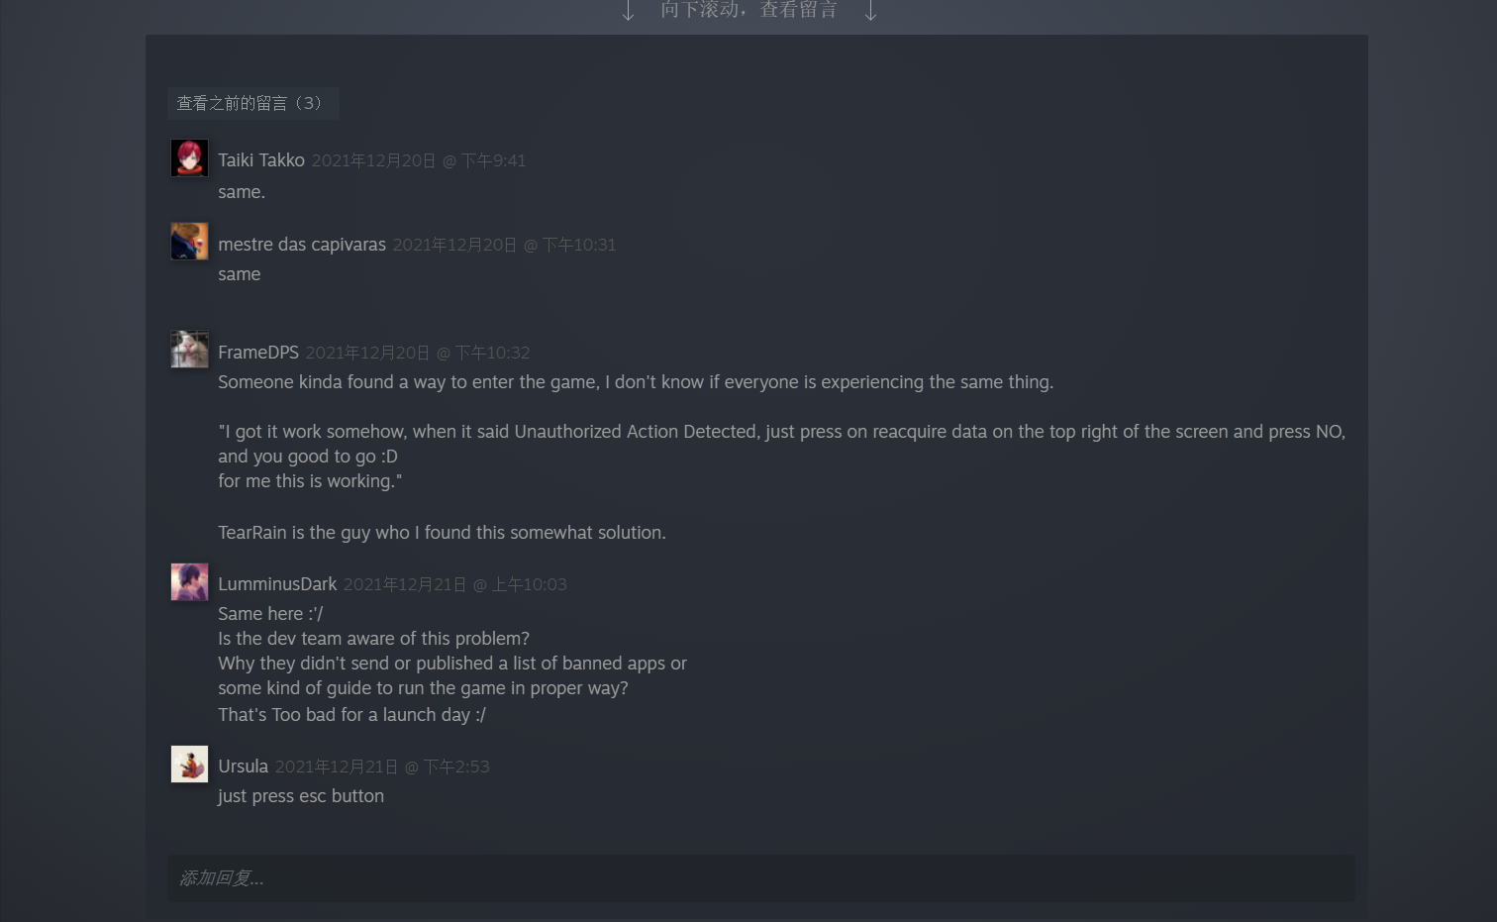Click the 添加回复 reply text field
1497x922 pixels.
tap(760, 878)
